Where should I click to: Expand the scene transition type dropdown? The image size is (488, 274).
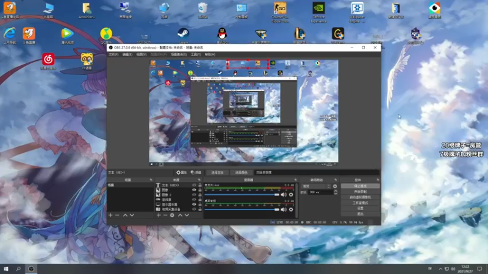(316, 186)
